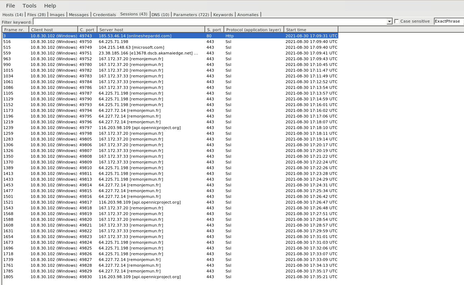Switch to the Images tab
Screen dimensions: 464x285
[x=57, y=15]
